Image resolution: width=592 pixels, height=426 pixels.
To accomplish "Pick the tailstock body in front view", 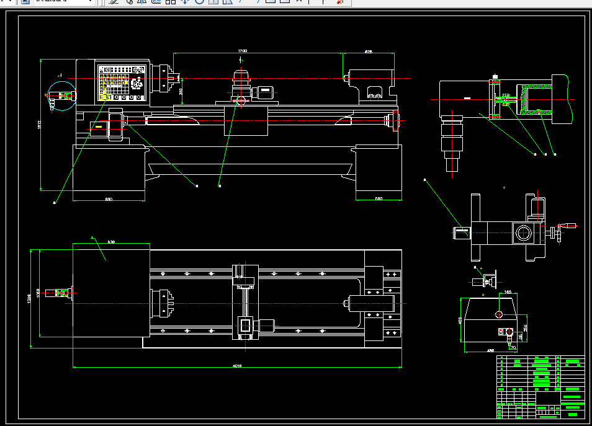I will pyautogui.click(x=371, y=87).
